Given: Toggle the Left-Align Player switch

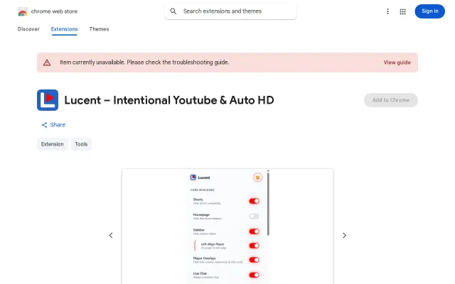Looking at the screenshot, I should tap(254, 246).
